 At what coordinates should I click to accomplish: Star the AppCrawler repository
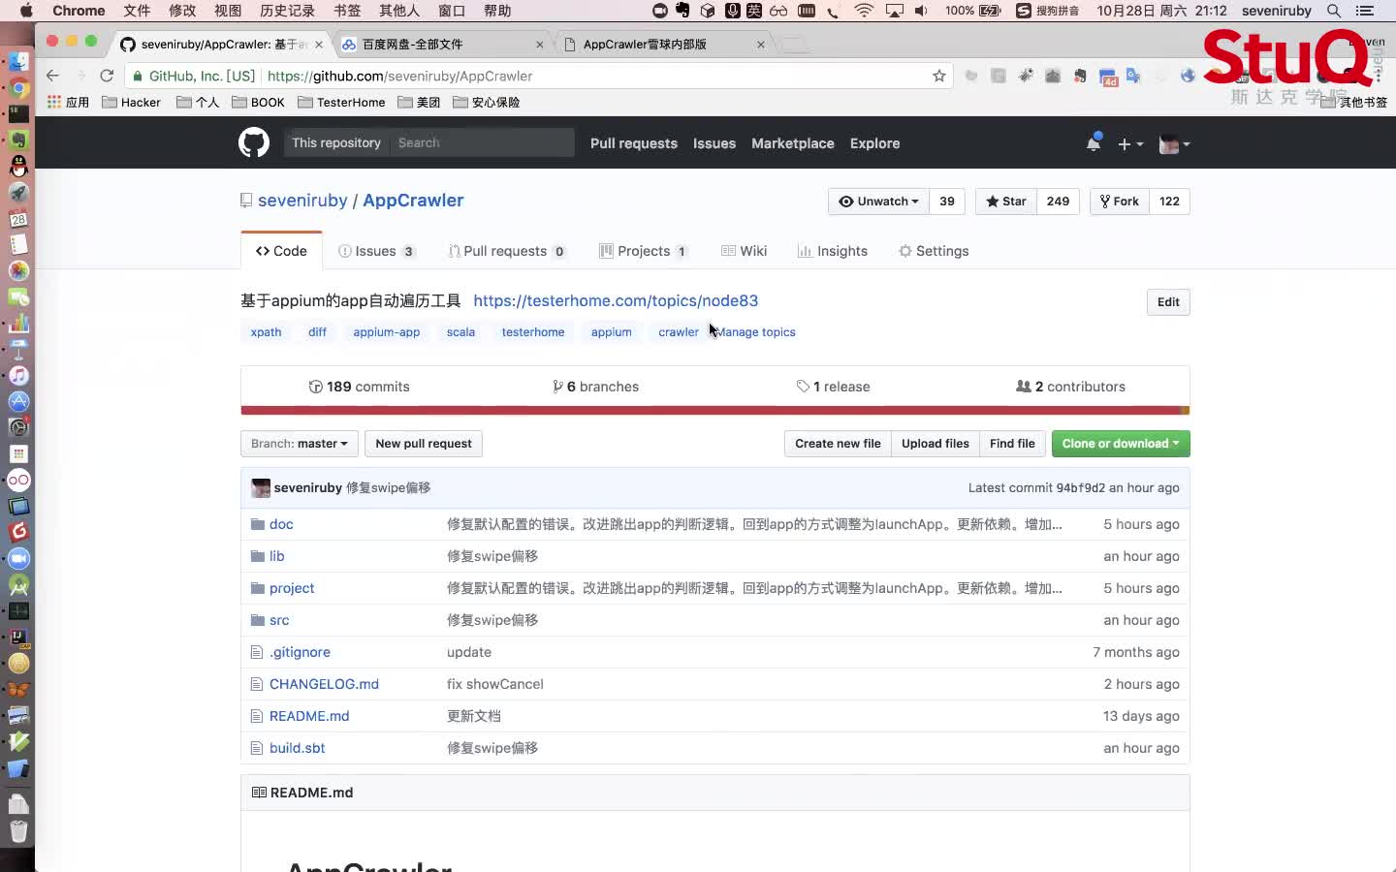click(x=1006, y=202)
